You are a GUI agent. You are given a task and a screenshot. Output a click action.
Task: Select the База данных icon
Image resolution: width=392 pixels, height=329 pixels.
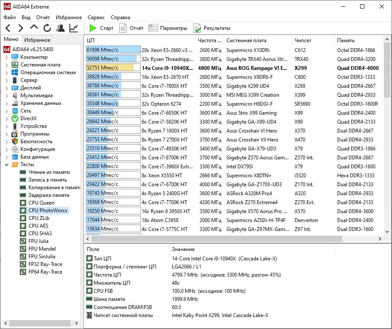coord(15,157)
